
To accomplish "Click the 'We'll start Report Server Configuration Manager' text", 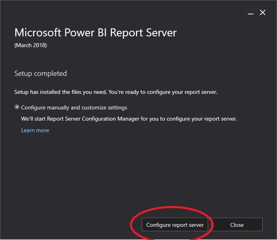I will (129, 119).
